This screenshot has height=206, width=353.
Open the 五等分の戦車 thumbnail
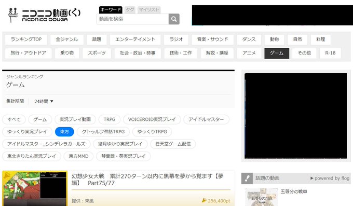coord(262,197)
